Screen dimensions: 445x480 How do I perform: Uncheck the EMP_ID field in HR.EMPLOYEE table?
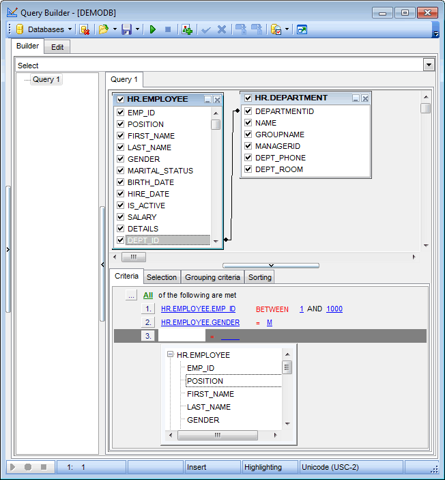[x=120, y=113]
